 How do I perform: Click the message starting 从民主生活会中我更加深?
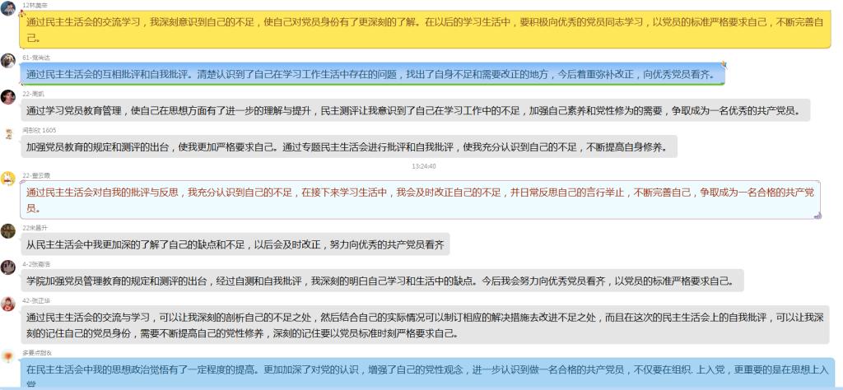[237, 244]
